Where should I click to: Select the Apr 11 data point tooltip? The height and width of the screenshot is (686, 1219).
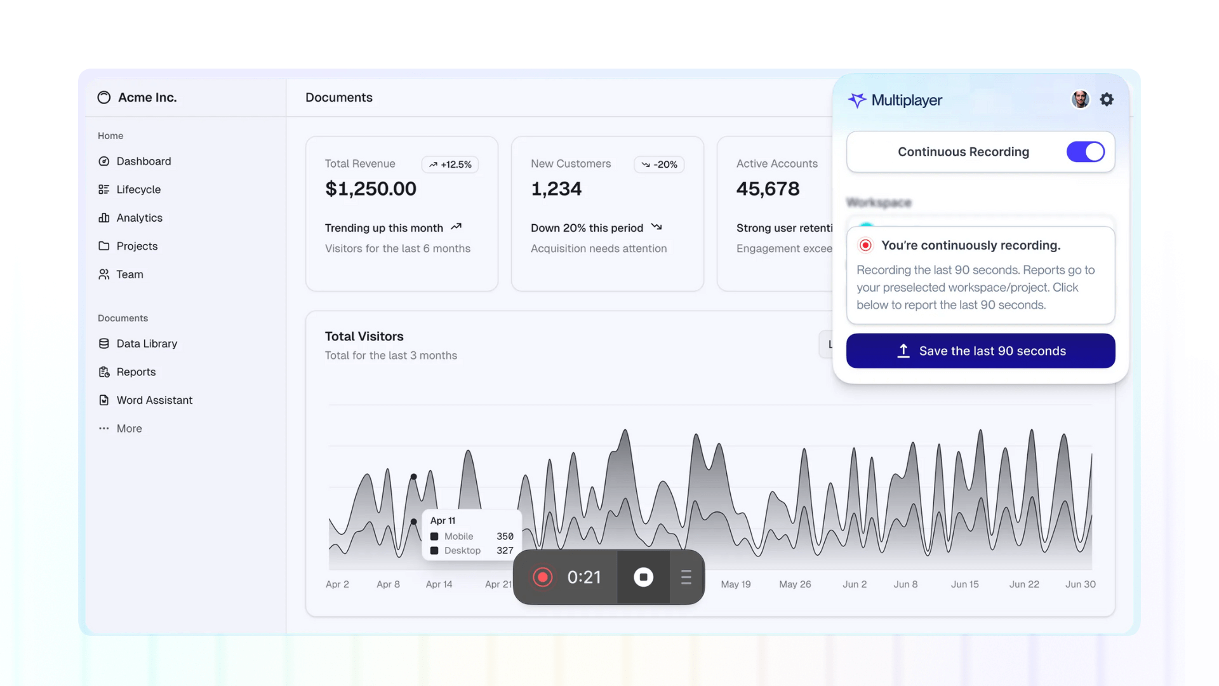471,534
